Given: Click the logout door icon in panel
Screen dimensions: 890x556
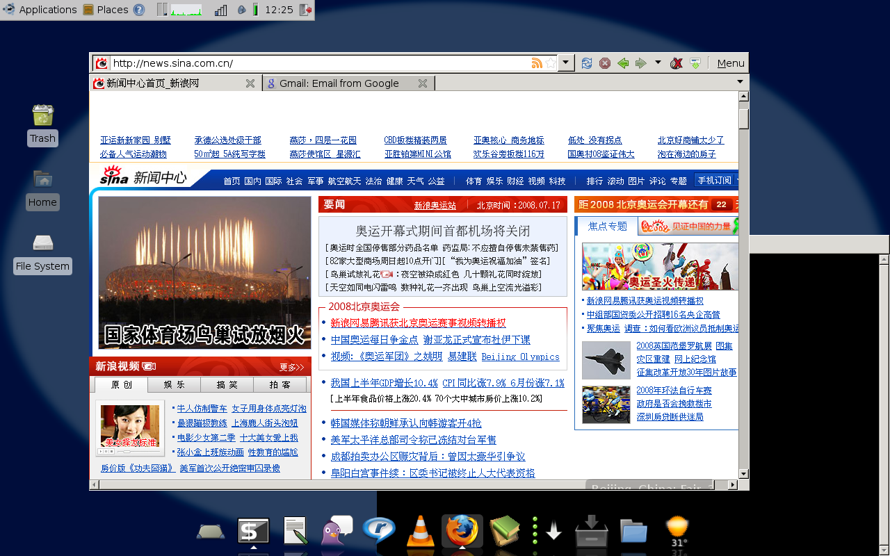Looking at the screenshot, I should point(306,10).
